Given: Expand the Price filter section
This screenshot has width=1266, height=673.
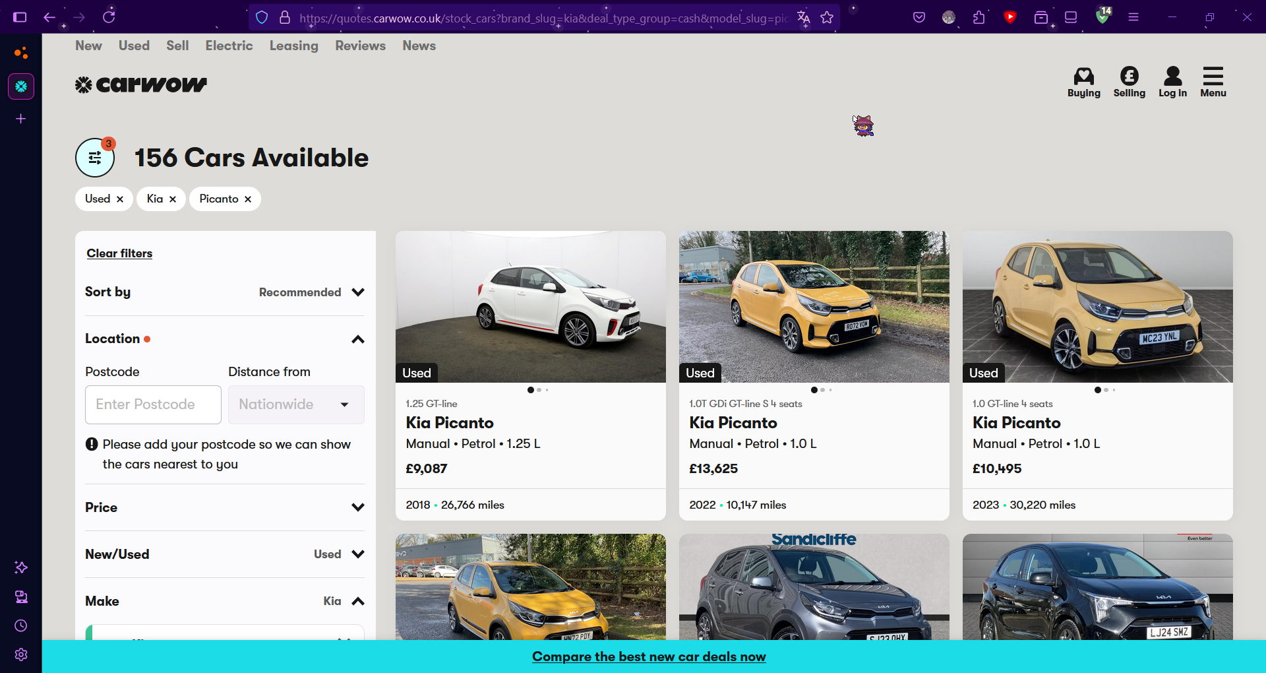Looking at the screenshot, I should [225, 507].
